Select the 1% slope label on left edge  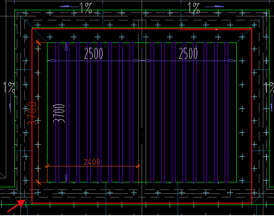coord(9,88)
